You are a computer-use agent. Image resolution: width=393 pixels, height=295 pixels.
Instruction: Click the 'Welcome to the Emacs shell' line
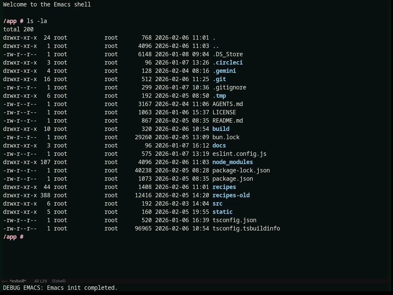click(x=47, y=4)
